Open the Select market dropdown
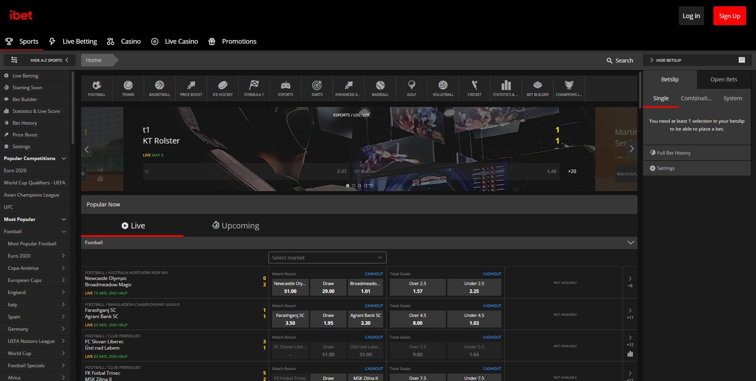The height and width of the screenshot is (381, 756). [x=327, y=258]
